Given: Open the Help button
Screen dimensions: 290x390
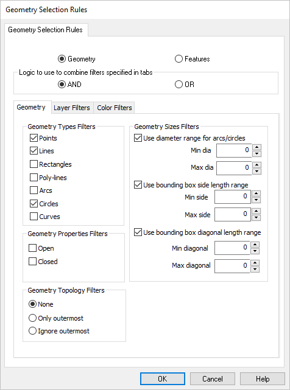Looking at the screenshot, I should coord(263,378).
